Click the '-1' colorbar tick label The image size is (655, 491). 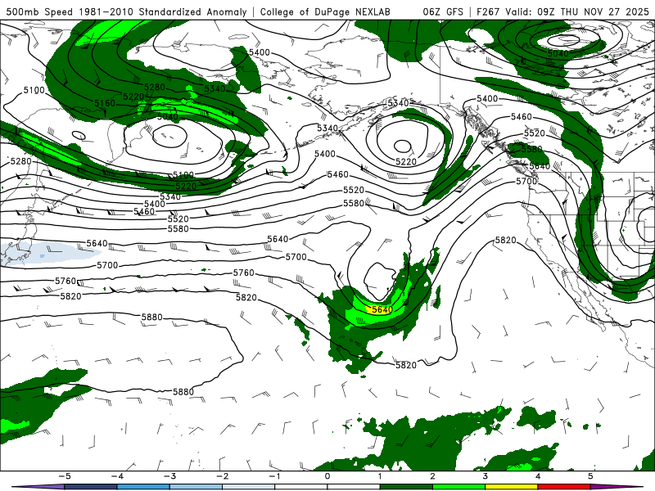274,476
